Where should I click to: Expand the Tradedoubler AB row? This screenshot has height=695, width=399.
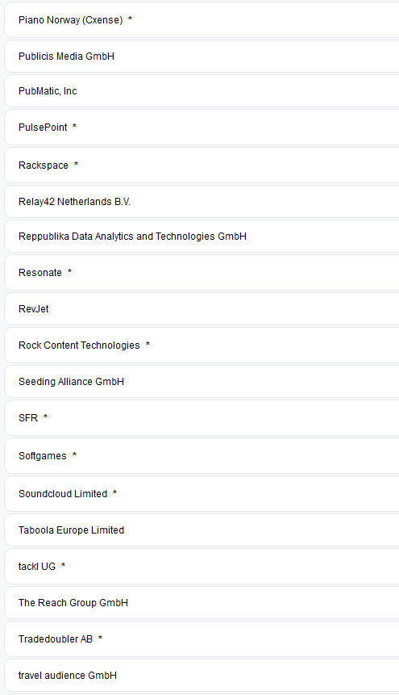coord(202,639)
